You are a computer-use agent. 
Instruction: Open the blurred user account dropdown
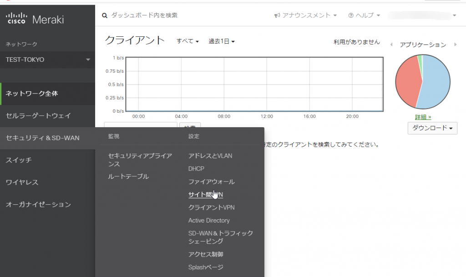[422, 15]
